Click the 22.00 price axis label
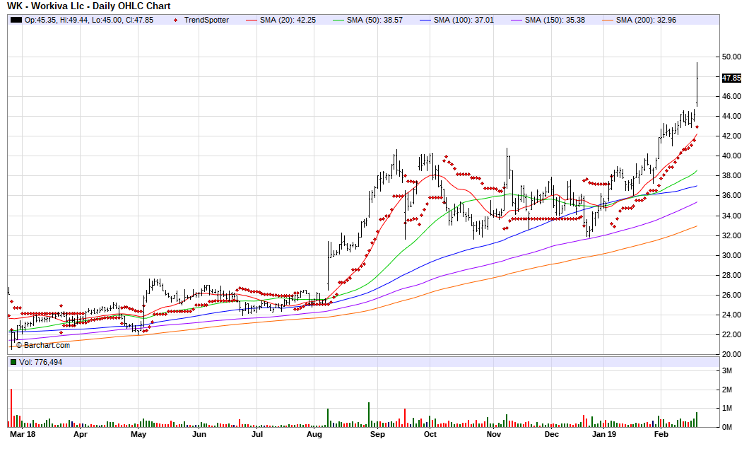 tap(731, 334)
